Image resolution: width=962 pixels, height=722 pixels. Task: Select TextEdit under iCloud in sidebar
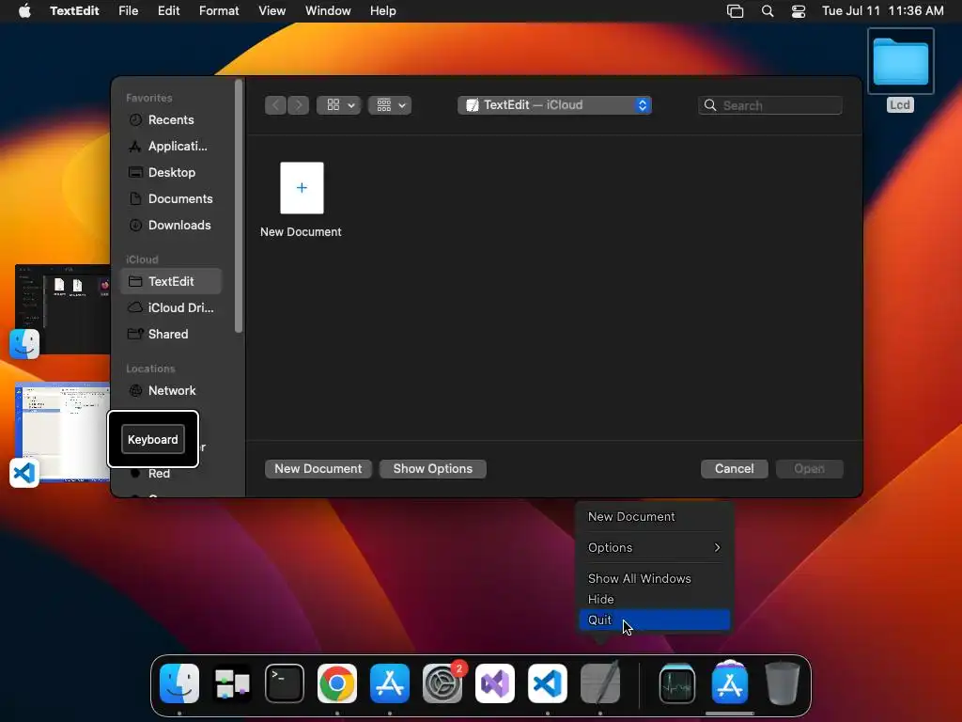click(x=171, y=281)
